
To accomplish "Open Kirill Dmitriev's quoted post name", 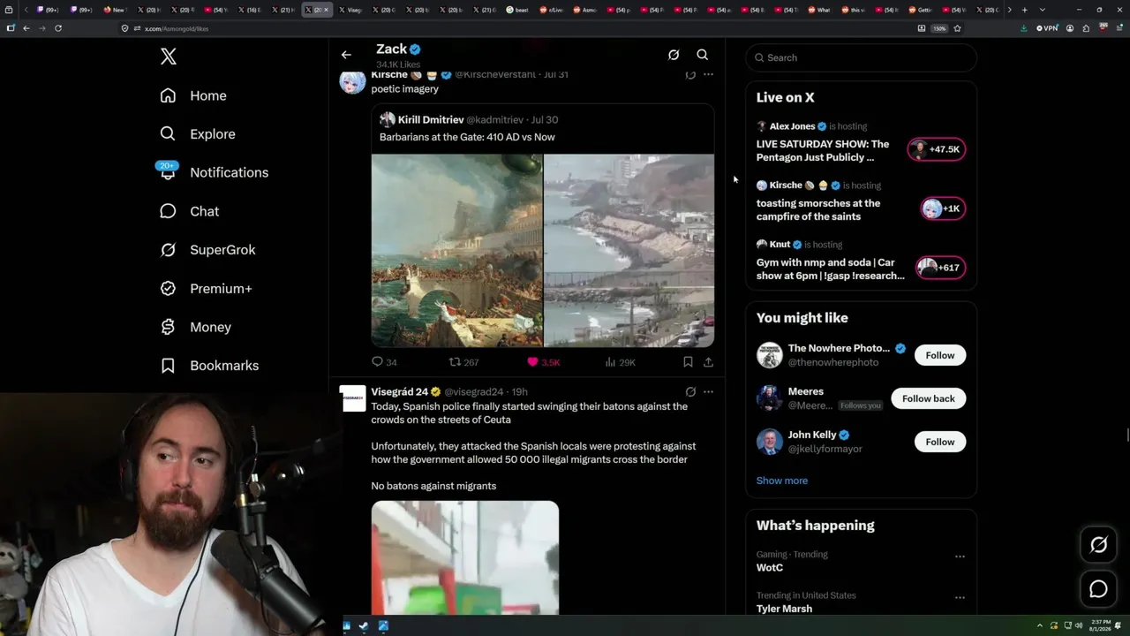I will pyautogui.click(x=431, y=120).
